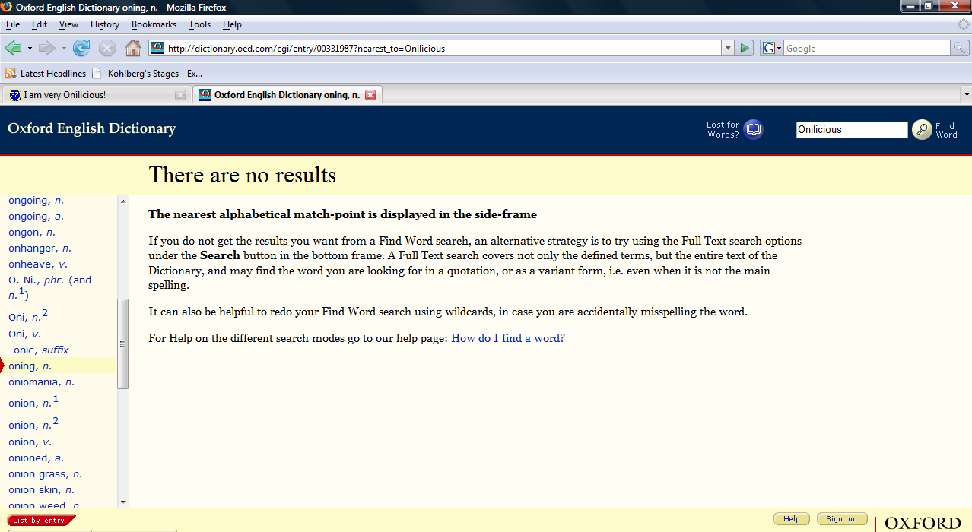972x532 pixels.
Task: Select the 'ongoing, a.' entry
Action: (x=36, y=217)
